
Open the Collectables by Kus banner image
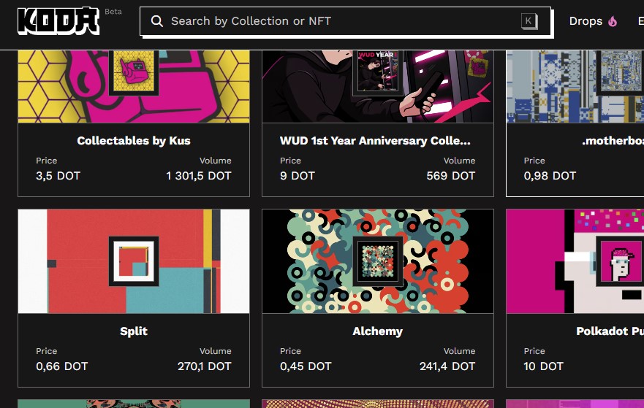click(134, 87)
